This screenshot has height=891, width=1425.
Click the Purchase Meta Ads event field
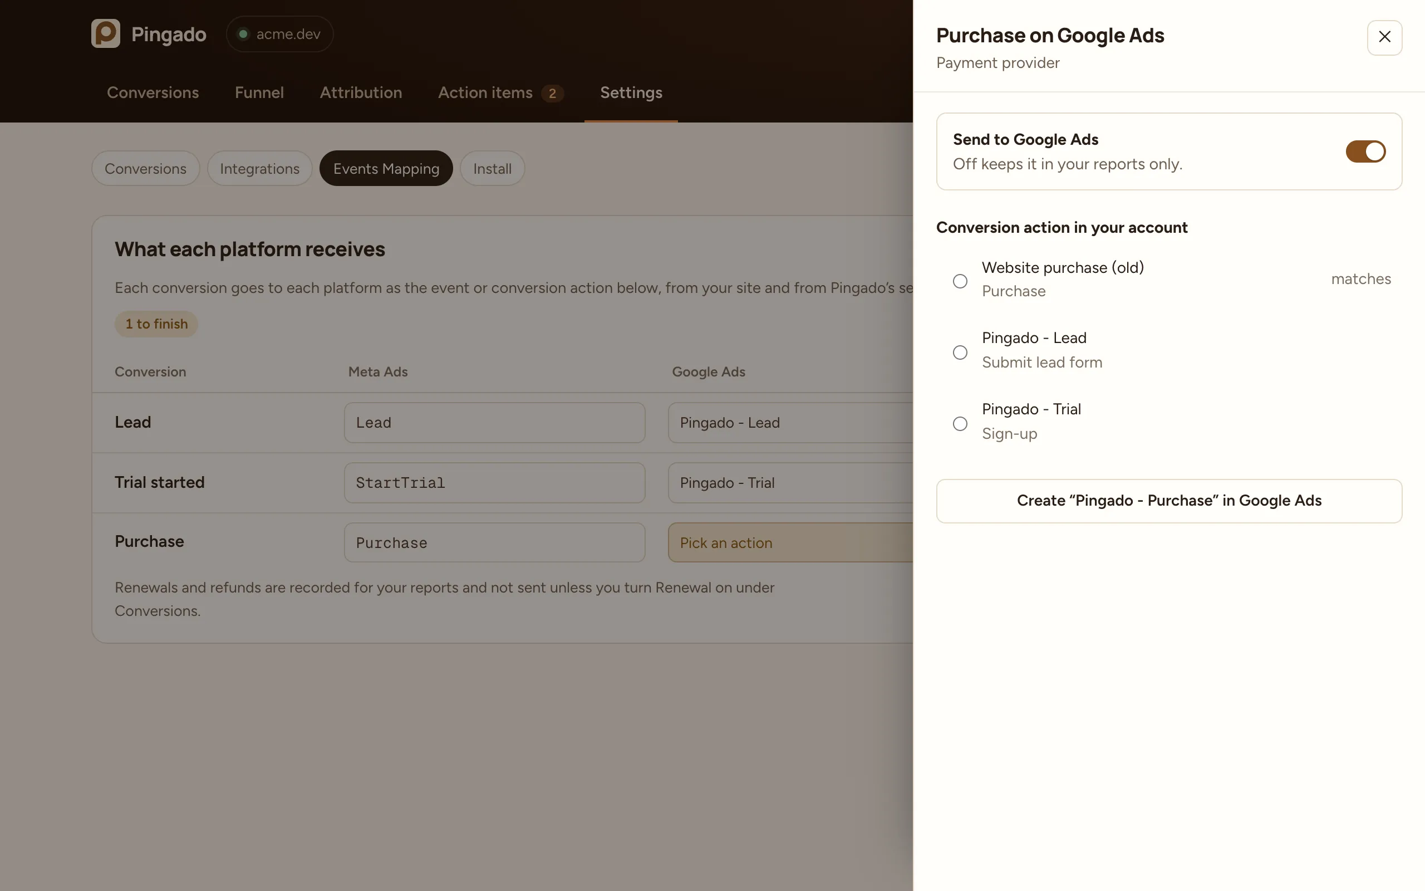coord(495,543)
